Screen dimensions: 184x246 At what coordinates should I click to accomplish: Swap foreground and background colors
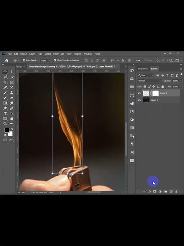pyautogui.click(x=12, y=129)
